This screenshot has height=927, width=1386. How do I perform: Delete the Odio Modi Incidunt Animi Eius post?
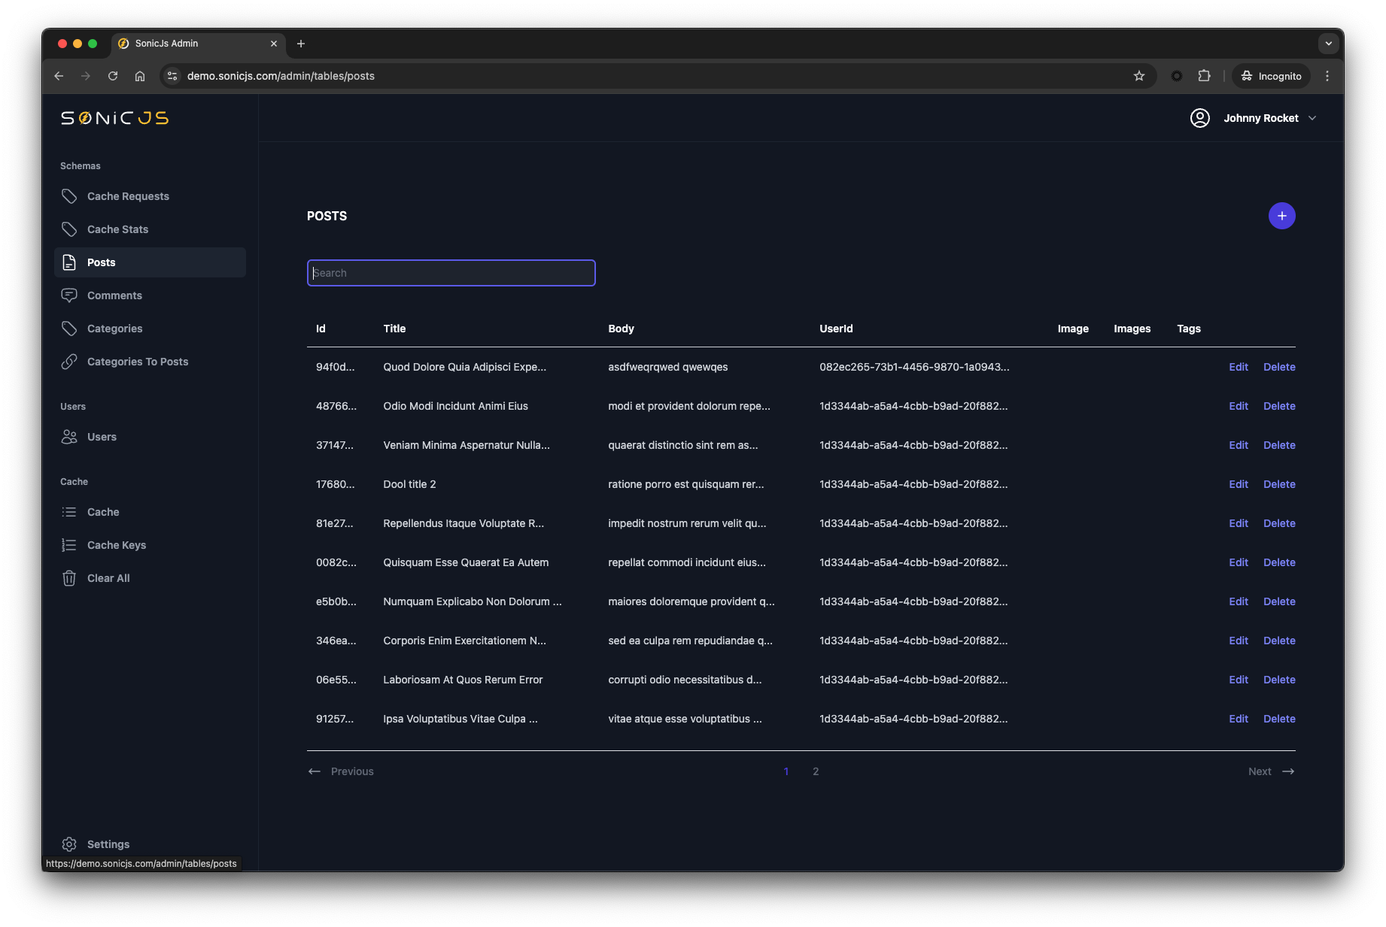tap(1278, 406)
